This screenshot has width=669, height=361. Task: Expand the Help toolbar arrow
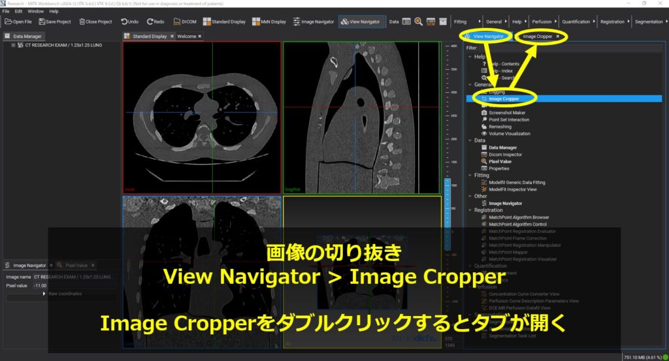click(526, 22)
